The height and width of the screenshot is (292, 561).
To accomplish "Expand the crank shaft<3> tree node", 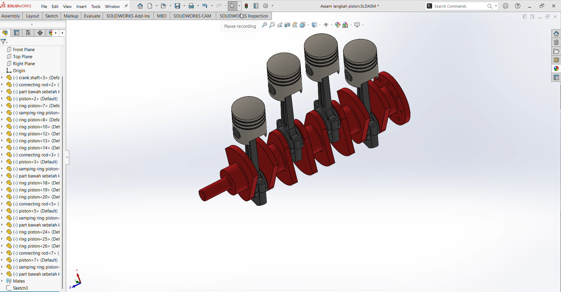I will pos(2,78).
